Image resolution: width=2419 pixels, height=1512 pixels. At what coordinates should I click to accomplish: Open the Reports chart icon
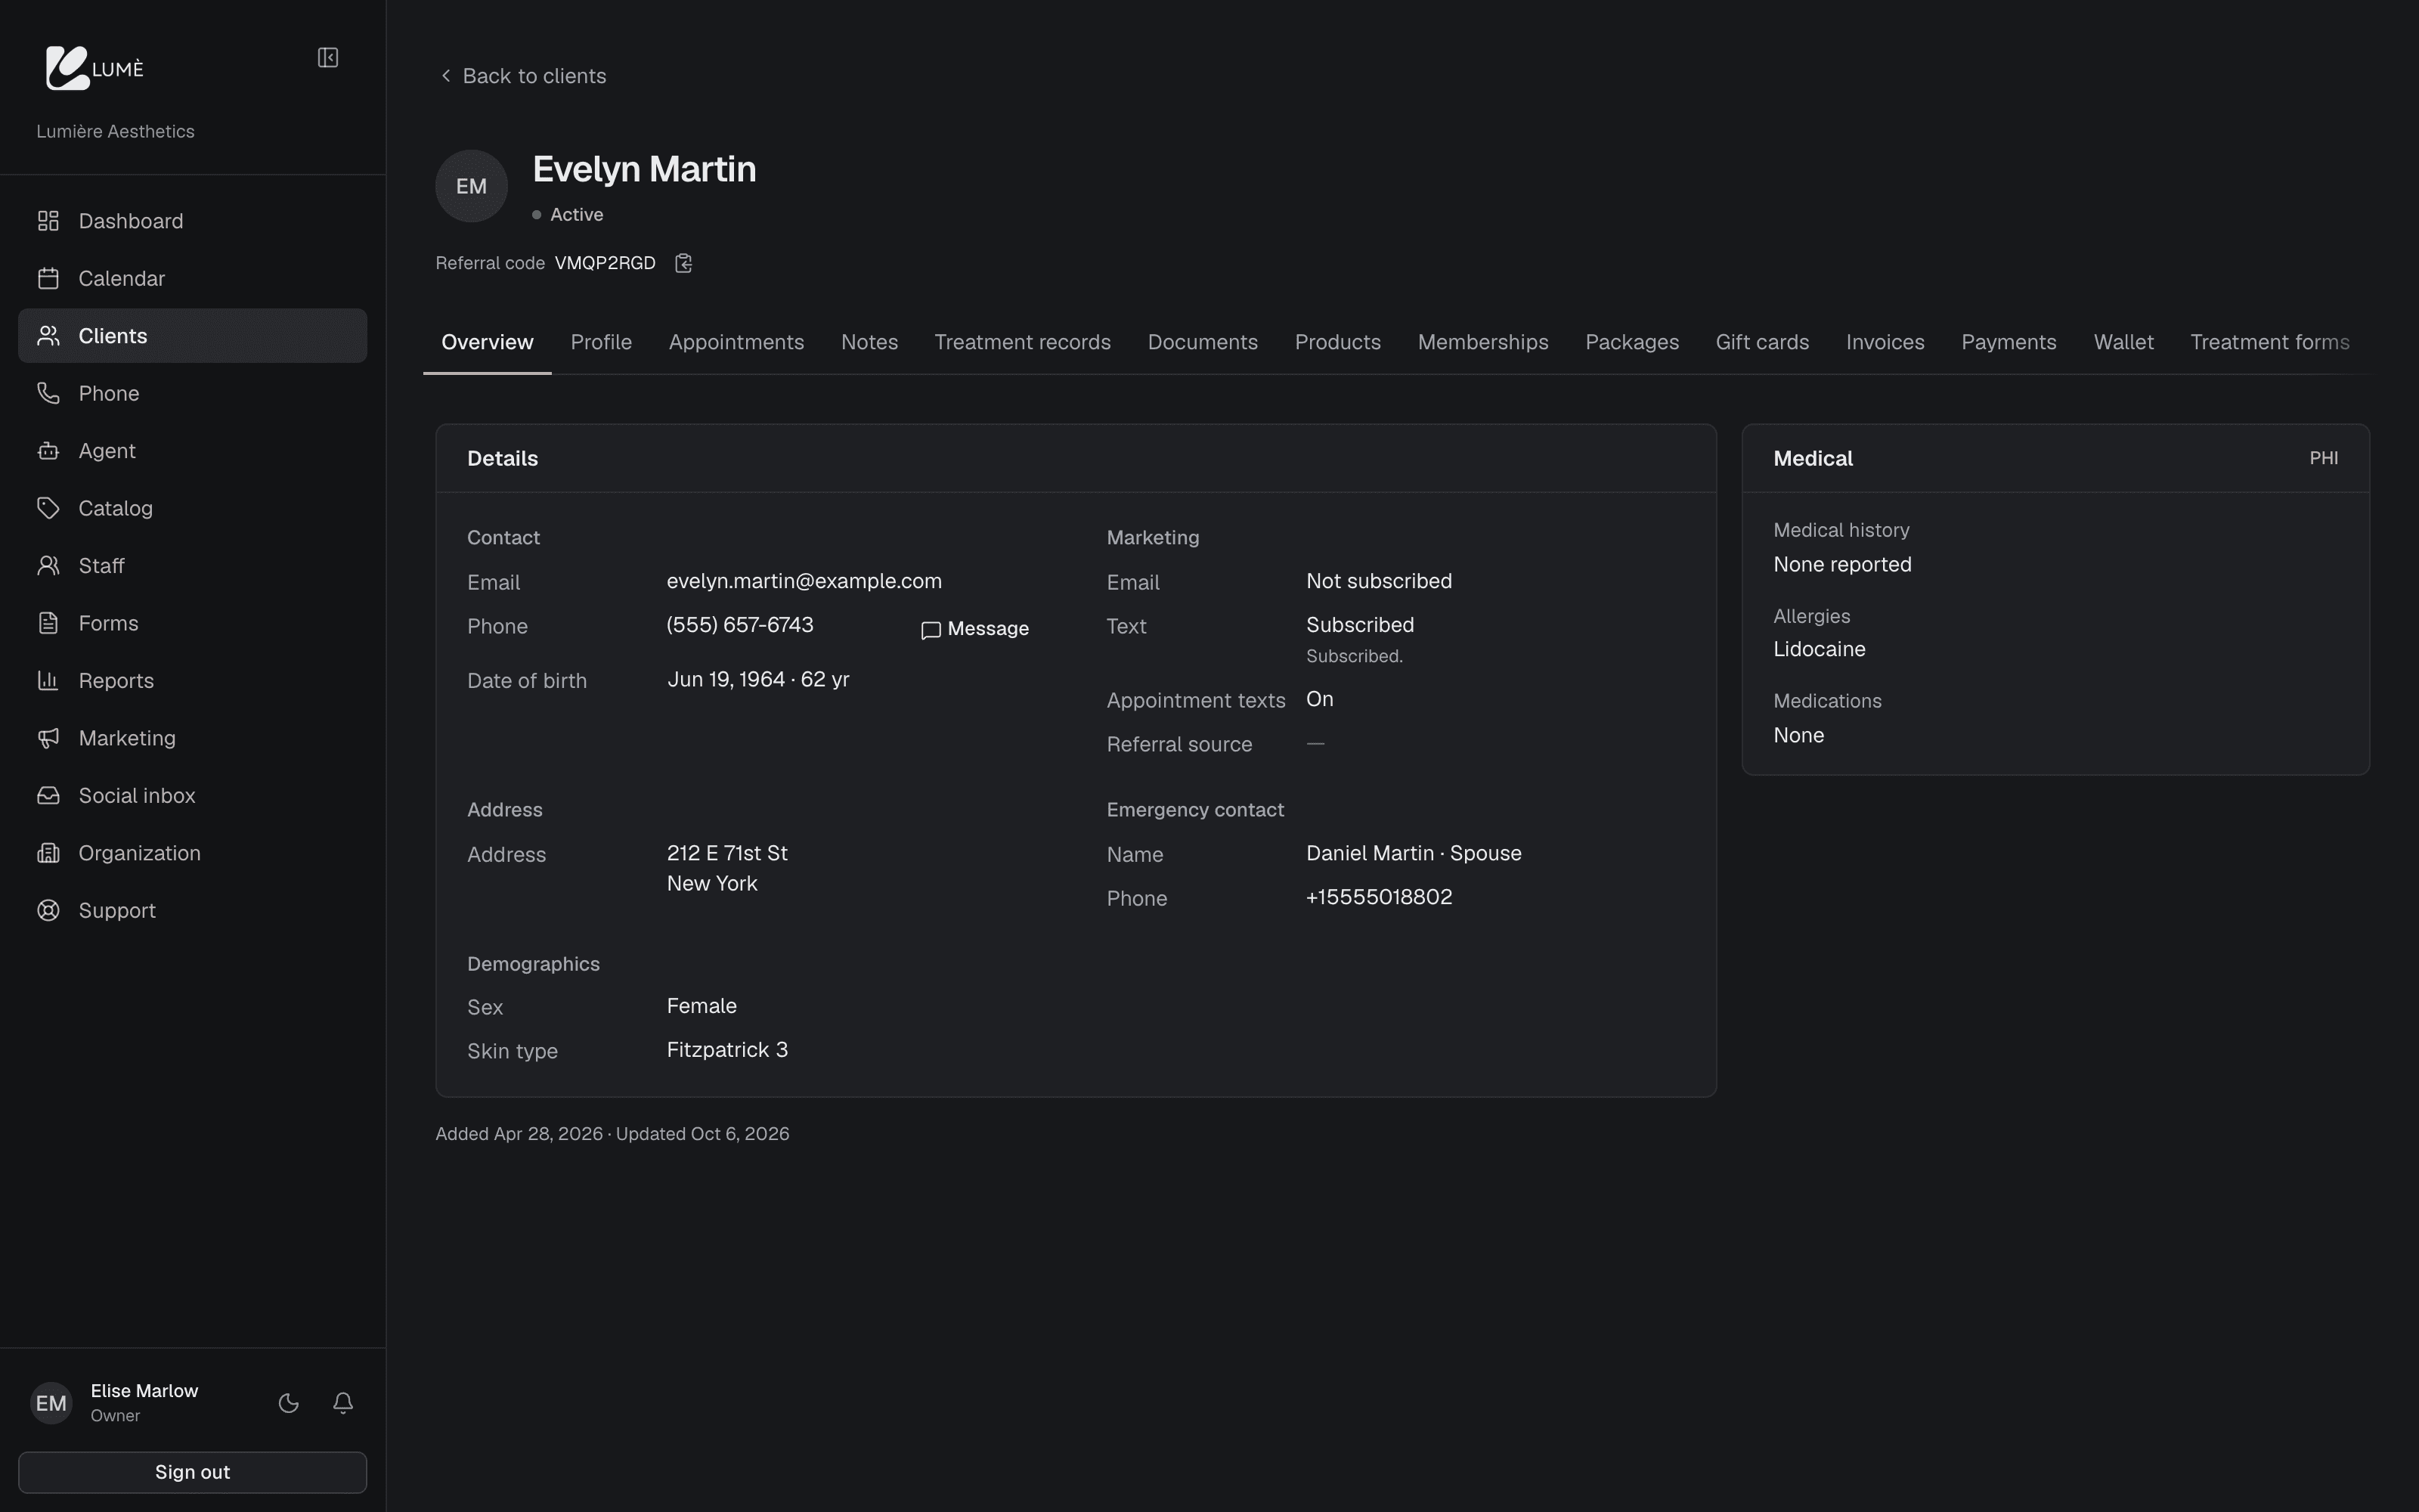(48, 681)
